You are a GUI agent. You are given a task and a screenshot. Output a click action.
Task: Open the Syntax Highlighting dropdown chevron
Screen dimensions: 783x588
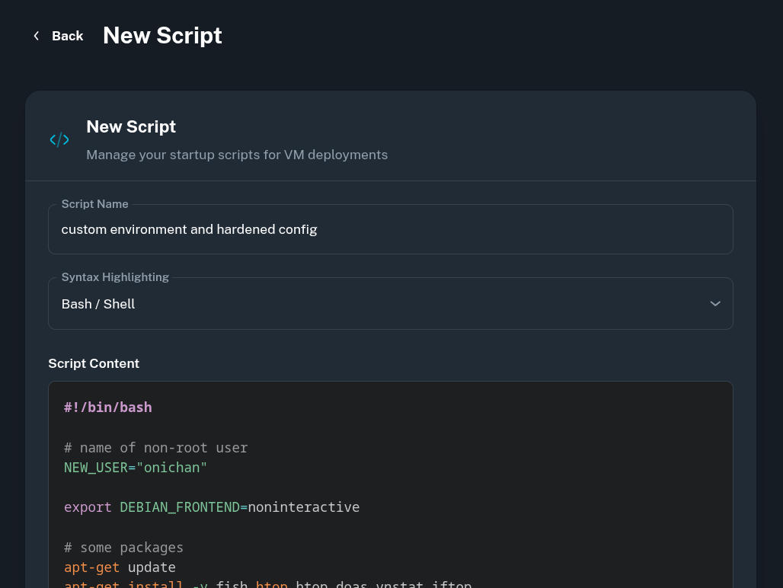click(x=714, y=304)
